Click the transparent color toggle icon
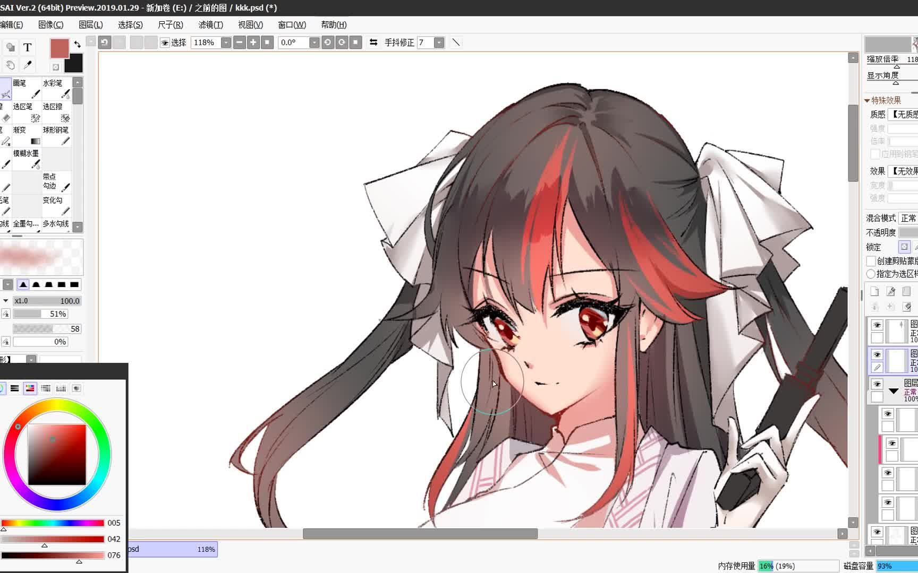 pos(56,67)
